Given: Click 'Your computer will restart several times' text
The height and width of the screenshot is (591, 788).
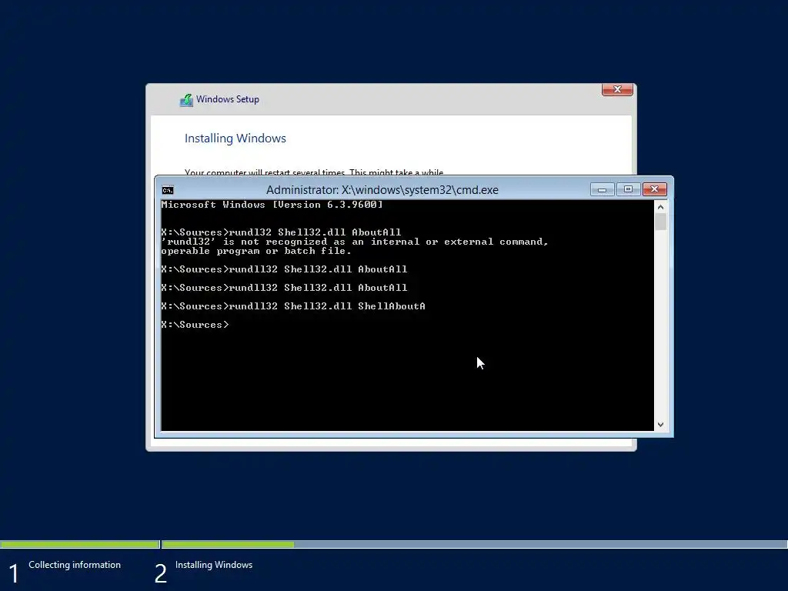Looking at the screenshot, I should click(x=314, y=172).
